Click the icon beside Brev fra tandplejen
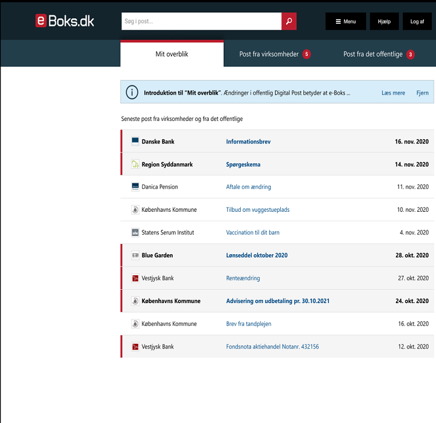 point(135,324)
